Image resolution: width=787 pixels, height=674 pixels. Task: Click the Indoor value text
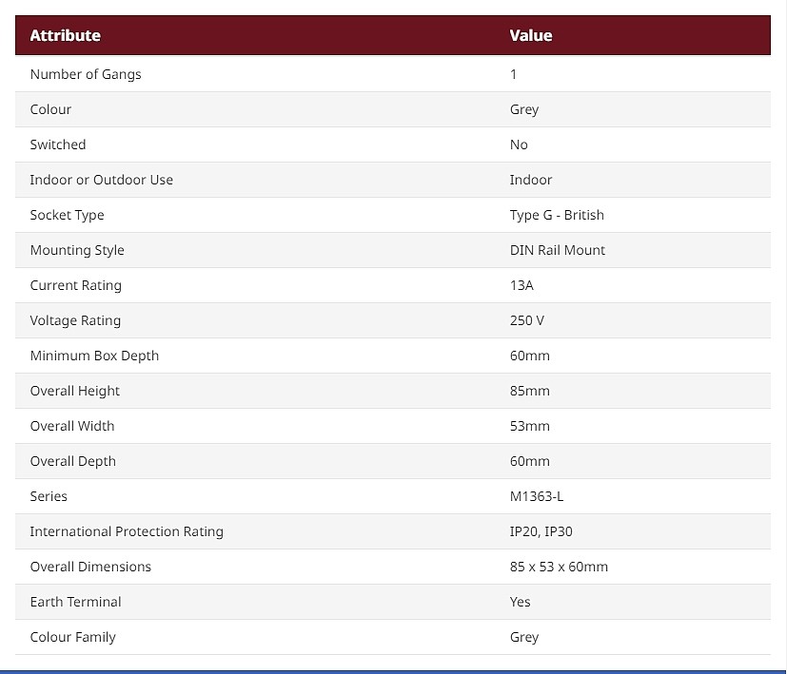(530, 180)
